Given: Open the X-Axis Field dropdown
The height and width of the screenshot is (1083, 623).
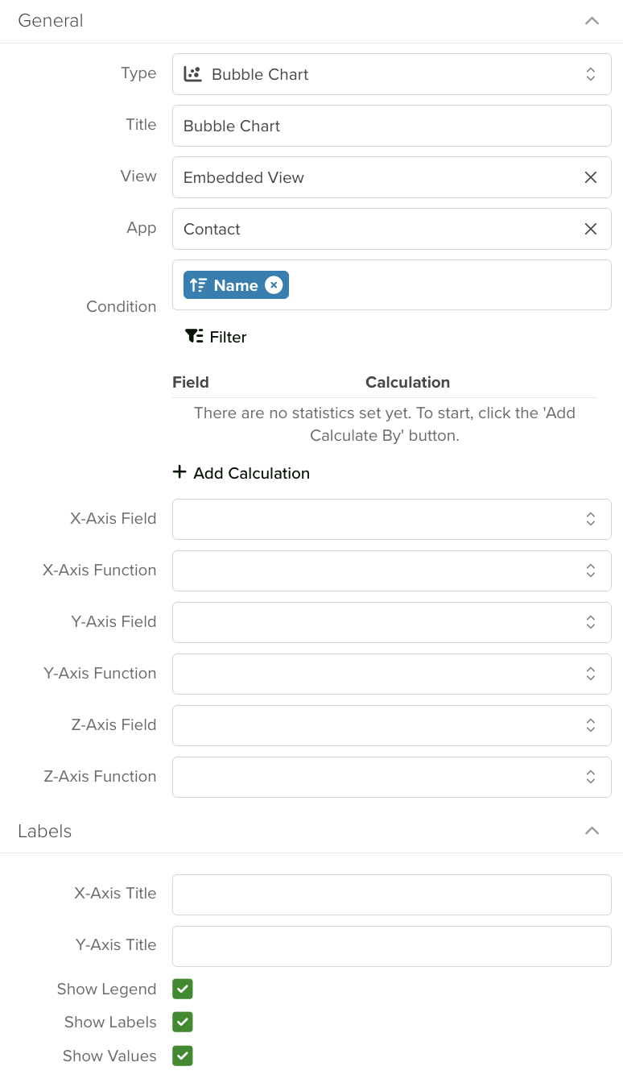Looking at the screenshot, I should 392,519.
